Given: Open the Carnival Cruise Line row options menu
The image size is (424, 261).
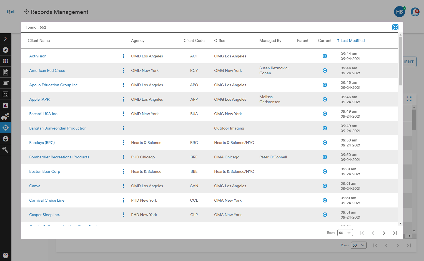Looking at the screenshot, I should tap(123, 200).
